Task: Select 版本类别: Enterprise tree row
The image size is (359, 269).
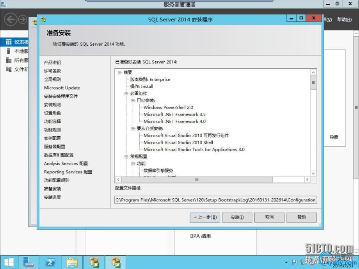Action: (150, 80)
